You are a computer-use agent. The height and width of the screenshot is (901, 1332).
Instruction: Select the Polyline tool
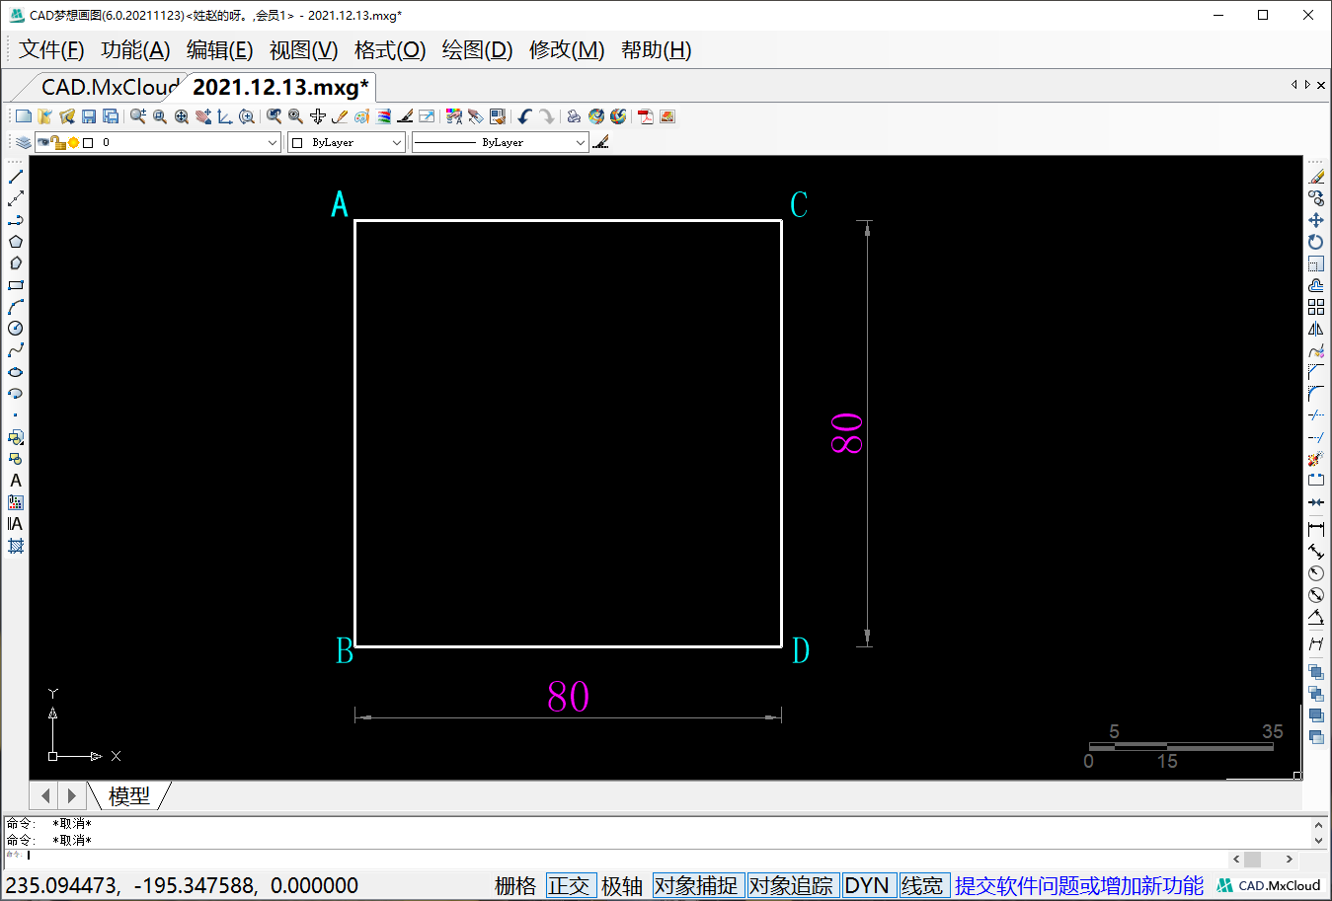pyautogui.click(x=16, y=220)
